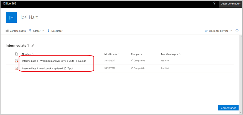Image resolution: width=243 pixels, height=115 pixels.
Task: Open the Cargar upload menu
Action: click(37, 31)
